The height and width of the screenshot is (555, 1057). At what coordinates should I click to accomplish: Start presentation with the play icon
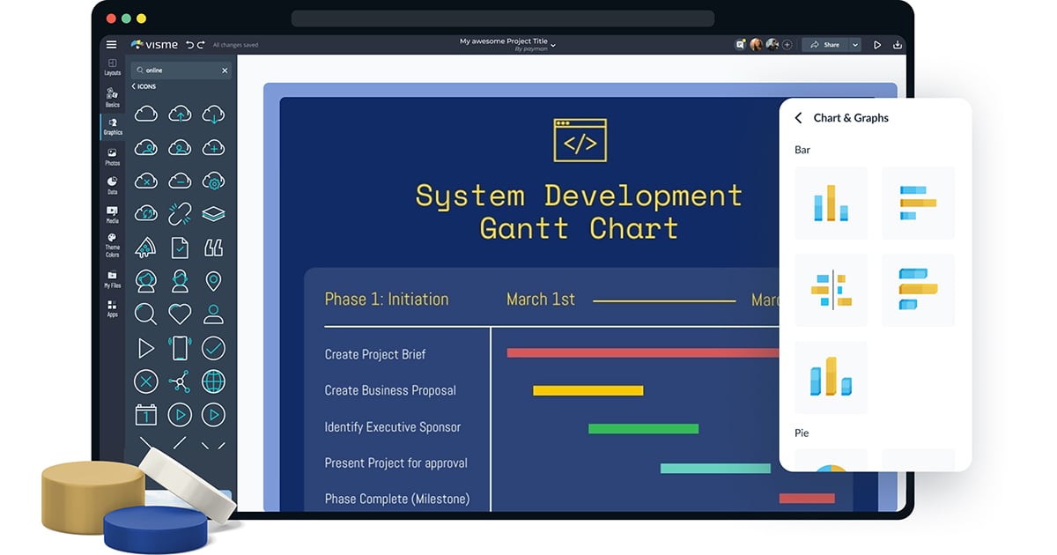[x=877, y=45]
